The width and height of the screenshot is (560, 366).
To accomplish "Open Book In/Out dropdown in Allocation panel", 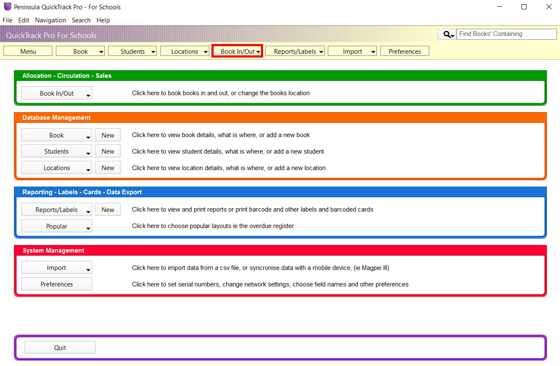I will pos(57,93).
